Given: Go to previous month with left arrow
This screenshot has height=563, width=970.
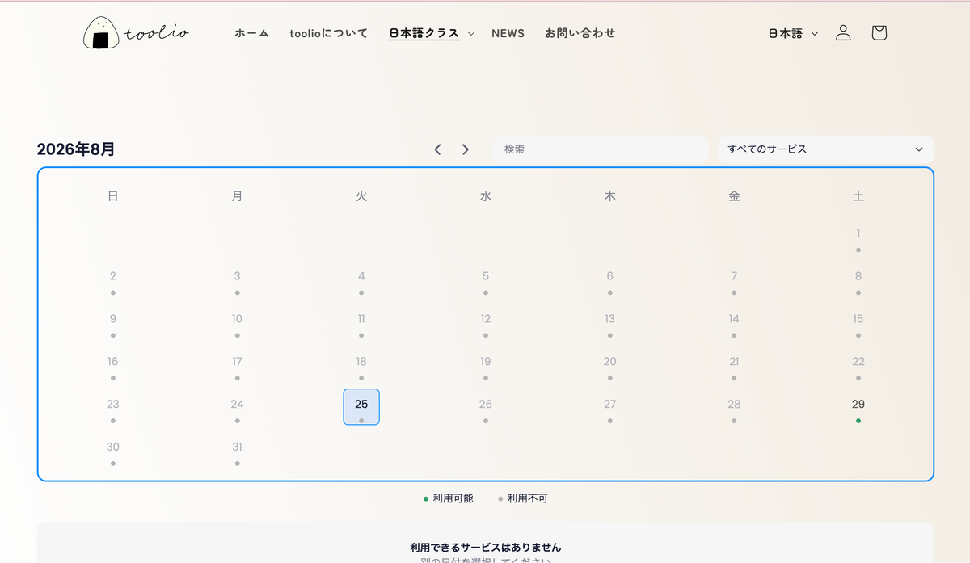Looking at the screenshot, I should pyautogui.click(x=437, y=149).
